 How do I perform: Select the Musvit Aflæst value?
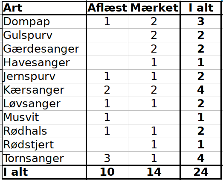coord(107,118)
